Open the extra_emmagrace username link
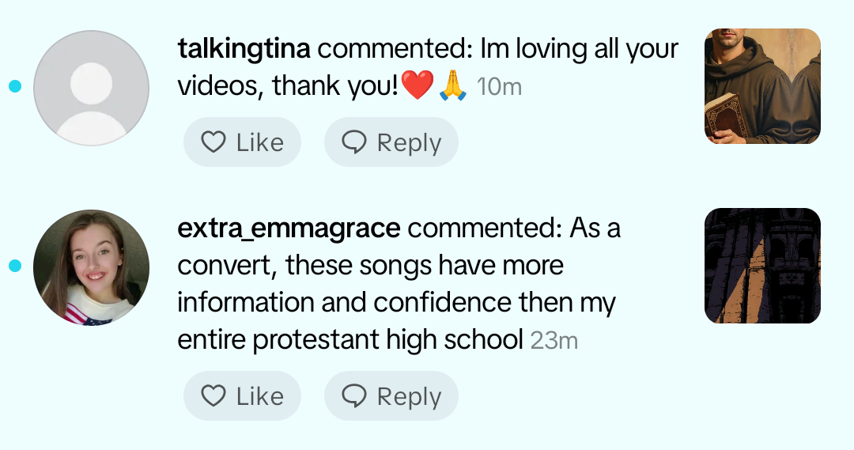The height and width of the screenshot is (450, 854). pos(289,229)
